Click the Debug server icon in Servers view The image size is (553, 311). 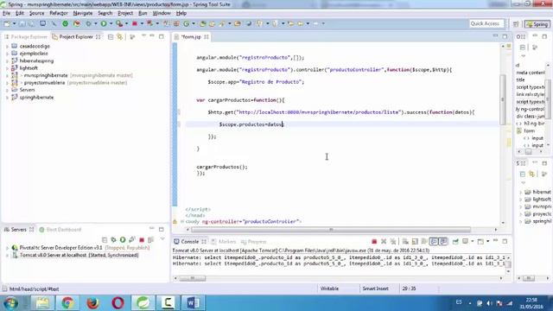click(113, 240)
